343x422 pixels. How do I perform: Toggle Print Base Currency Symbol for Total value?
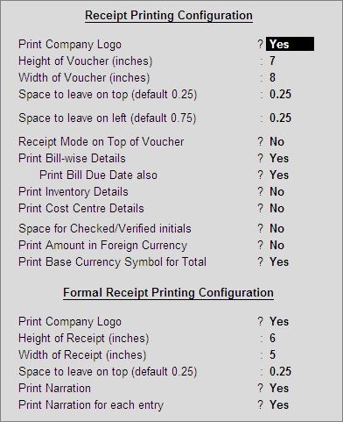[x=279, y=262]
